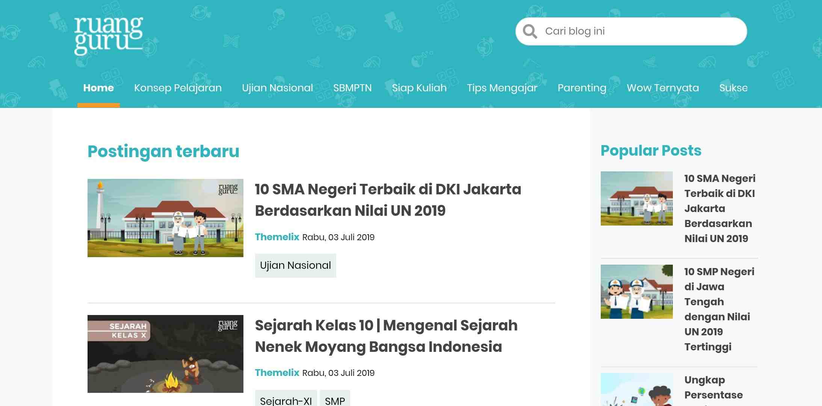Select the Ujian Nasional tag under the first post
The width and height of the screenshot is (822, 406).
coord(295,265)
